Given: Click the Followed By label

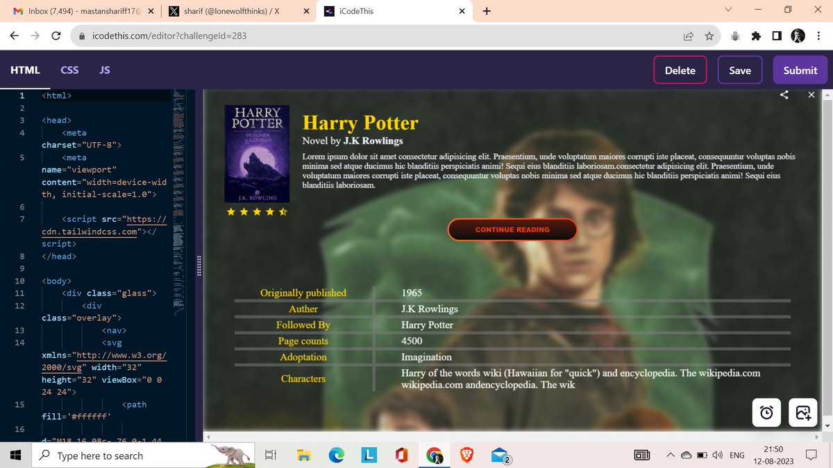Looking at the screenshot, I should pos(303,325).
